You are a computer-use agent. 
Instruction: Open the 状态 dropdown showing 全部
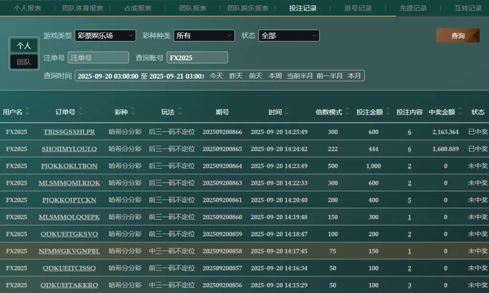[x=288, y=36]
